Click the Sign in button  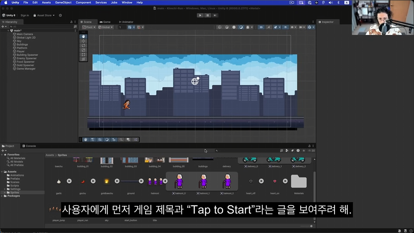click(25, 15)
